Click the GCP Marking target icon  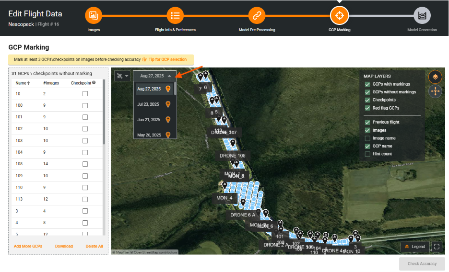(339, 15)
